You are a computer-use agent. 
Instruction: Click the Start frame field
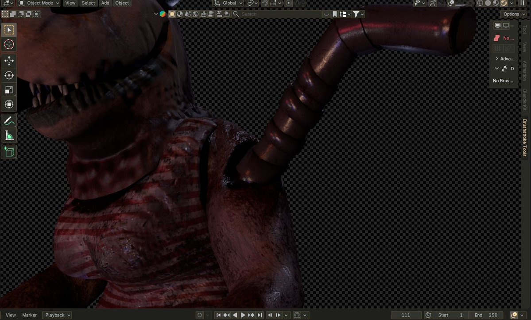450,315
